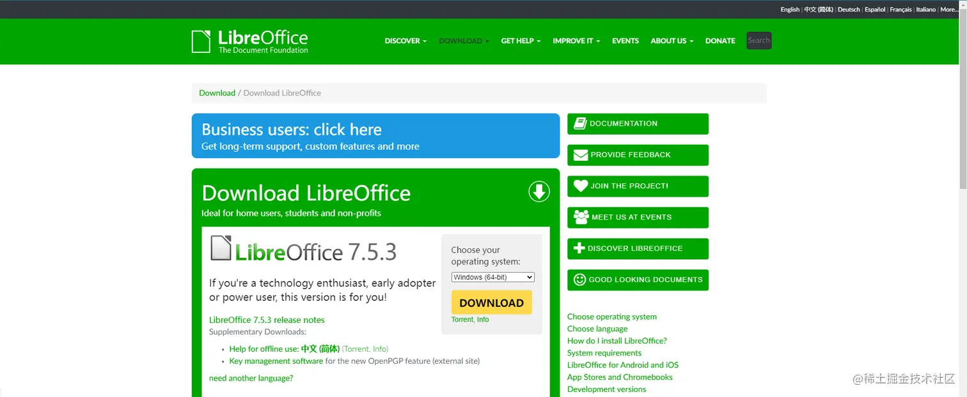This screenshot has width=967, height=397.
Task: Open the Discover dropdown menu
Action: [405, 41]
